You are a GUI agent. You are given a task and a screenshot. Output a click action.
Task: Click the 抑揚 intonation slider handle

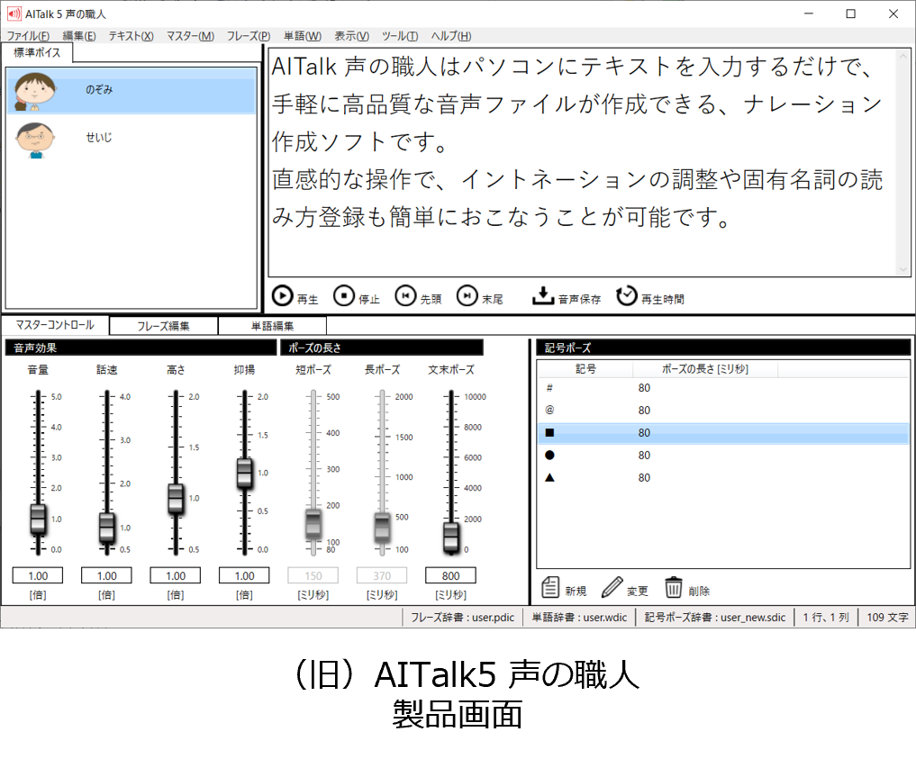tap(245, 473)
